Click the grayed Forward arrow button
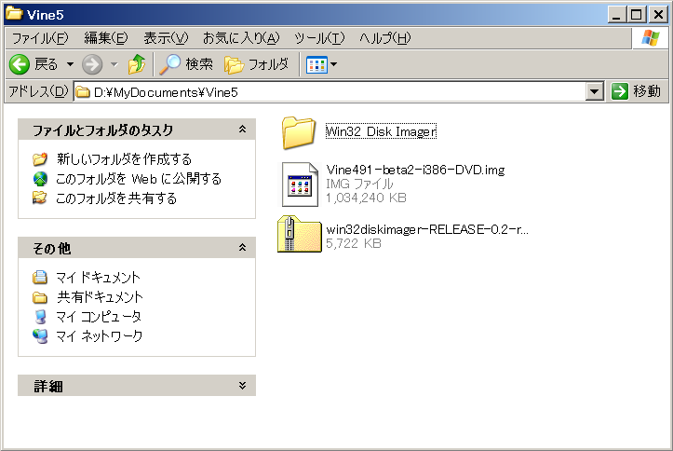 (92, 64)
